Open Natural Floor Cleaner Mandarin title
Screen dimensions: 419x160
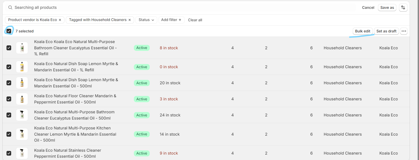click(75, 99)
